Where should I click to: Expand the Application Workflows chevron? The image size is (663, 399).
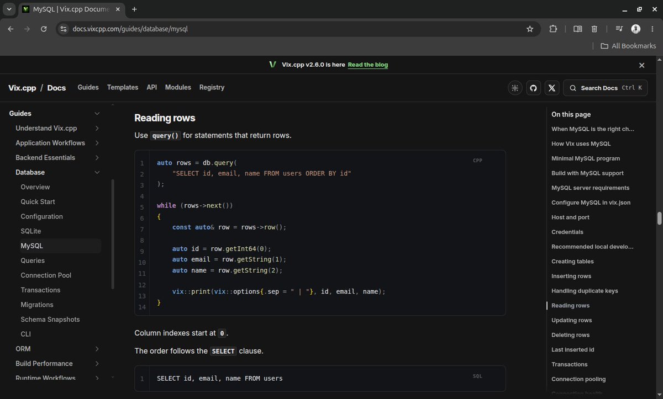[x=97, y=143]
